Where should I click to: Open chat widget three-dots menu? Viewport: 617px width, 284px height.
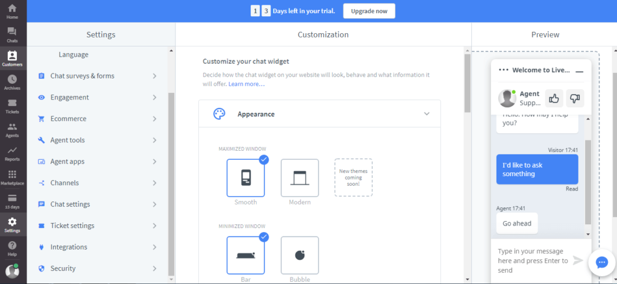click(x=503, y=70)
